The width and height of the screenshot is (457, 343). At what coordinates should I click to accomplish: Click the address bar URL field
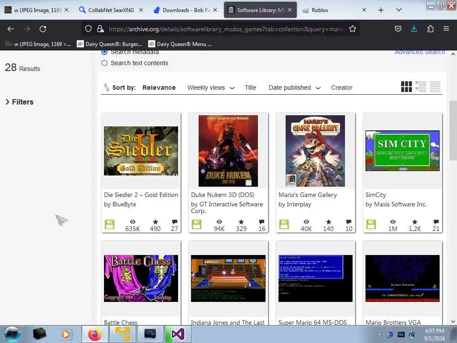[226, 29]
